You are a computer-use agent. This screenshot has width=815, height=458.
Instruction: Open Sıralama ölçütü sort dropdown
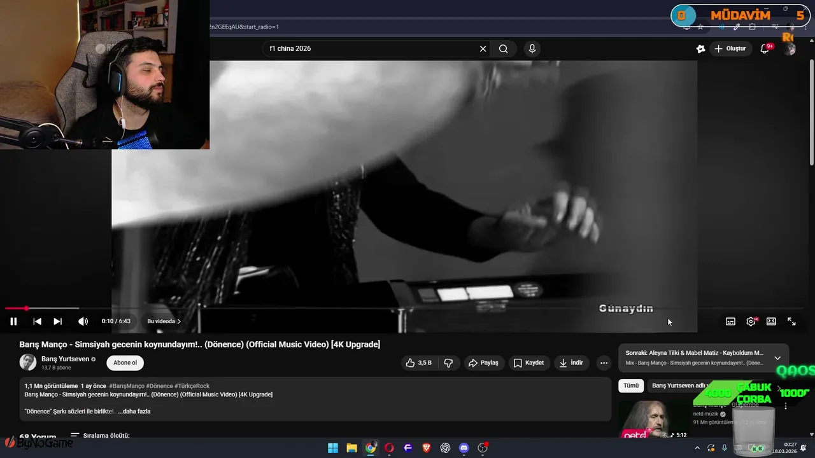(100, 436)
